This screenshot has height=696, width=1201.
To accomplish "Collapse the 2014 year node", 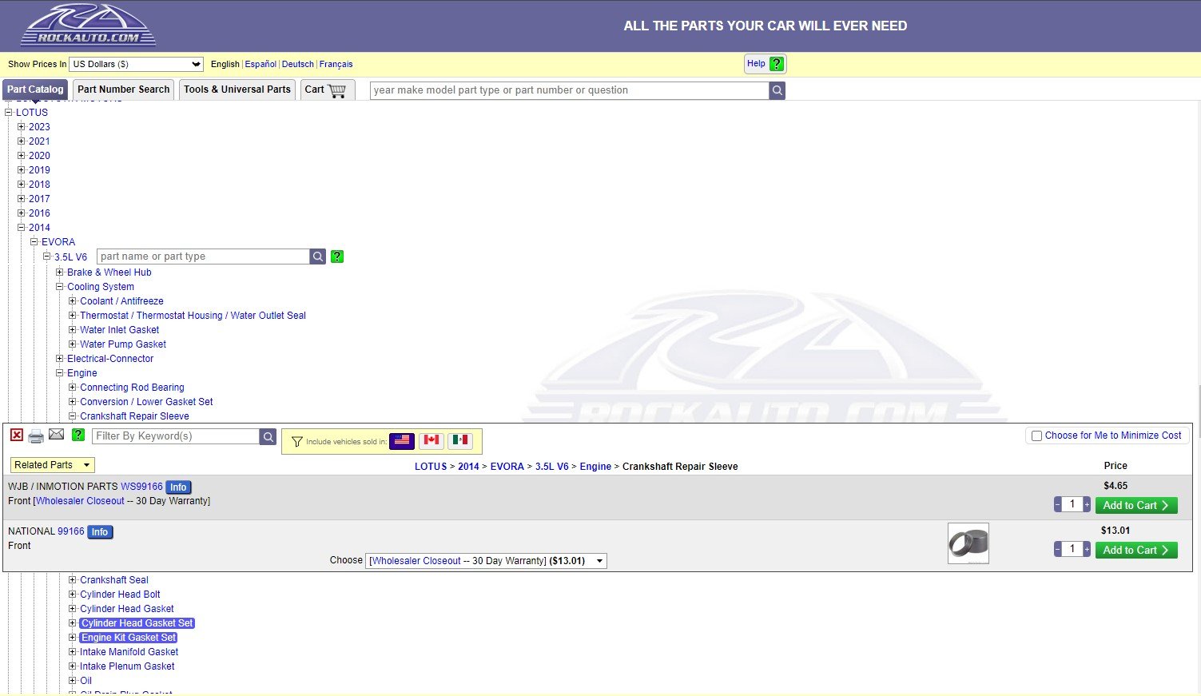I will 22,228.
